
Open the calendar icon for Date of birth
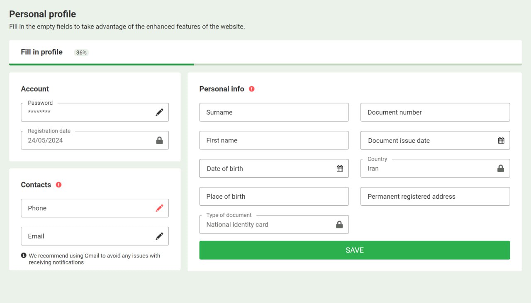[x=339, y=168]
